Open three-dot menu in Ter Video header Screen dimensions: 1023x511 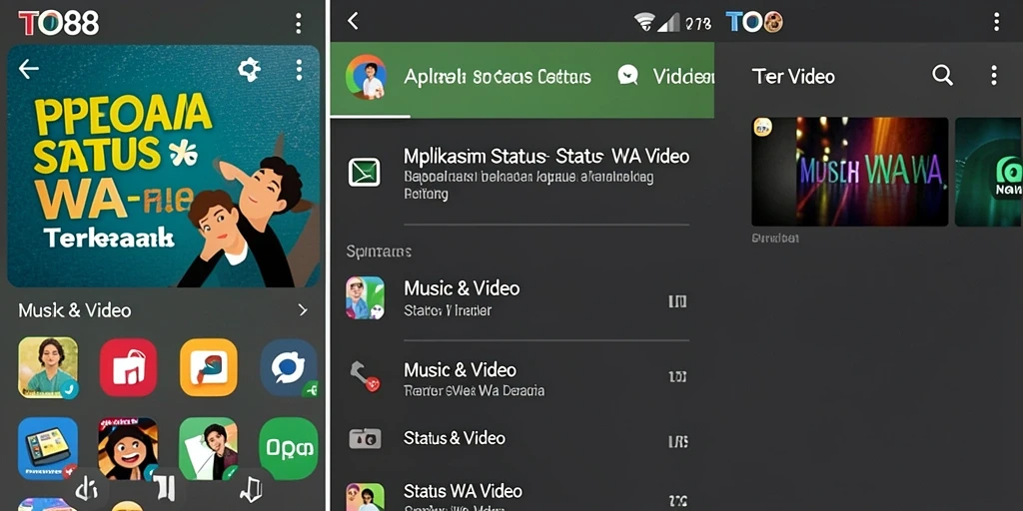click(994, 76)
